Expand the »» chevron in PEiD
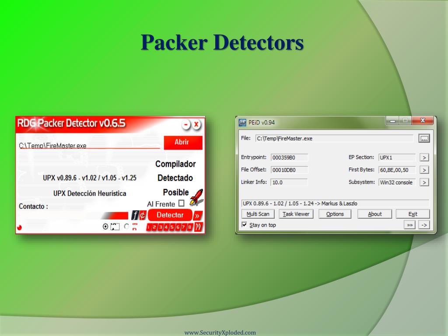 (409, 224)
